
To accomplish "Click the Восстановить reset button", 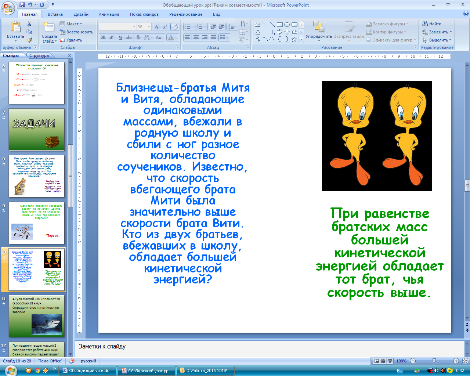I will pos(76,32).
